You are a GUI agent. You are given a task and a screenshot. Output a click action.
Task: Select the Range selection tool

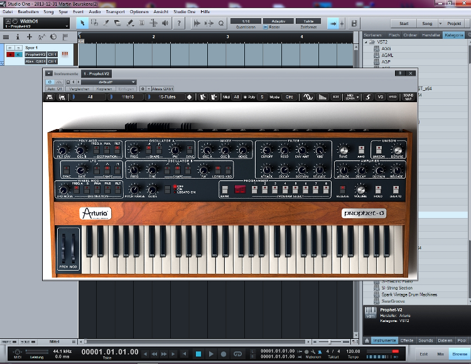94,23
